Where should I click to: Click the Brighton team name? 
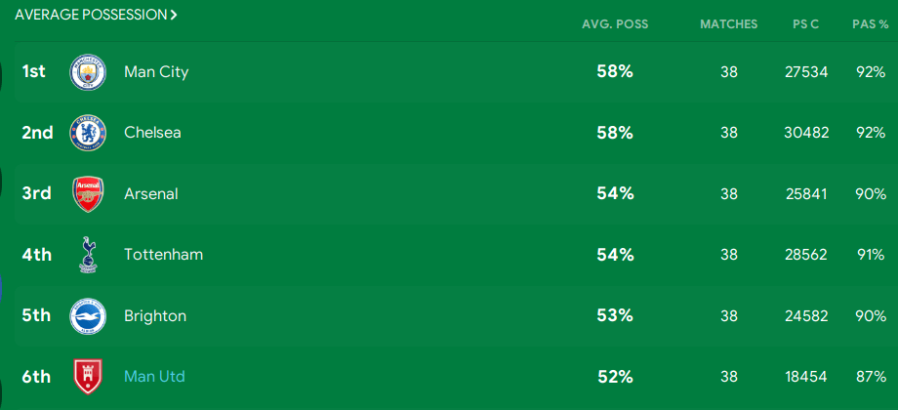[x=155, y=316]
